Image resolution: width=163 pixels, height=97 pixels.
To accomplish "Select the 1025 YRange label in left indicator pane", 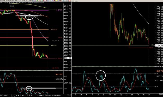I will point(61,79).
